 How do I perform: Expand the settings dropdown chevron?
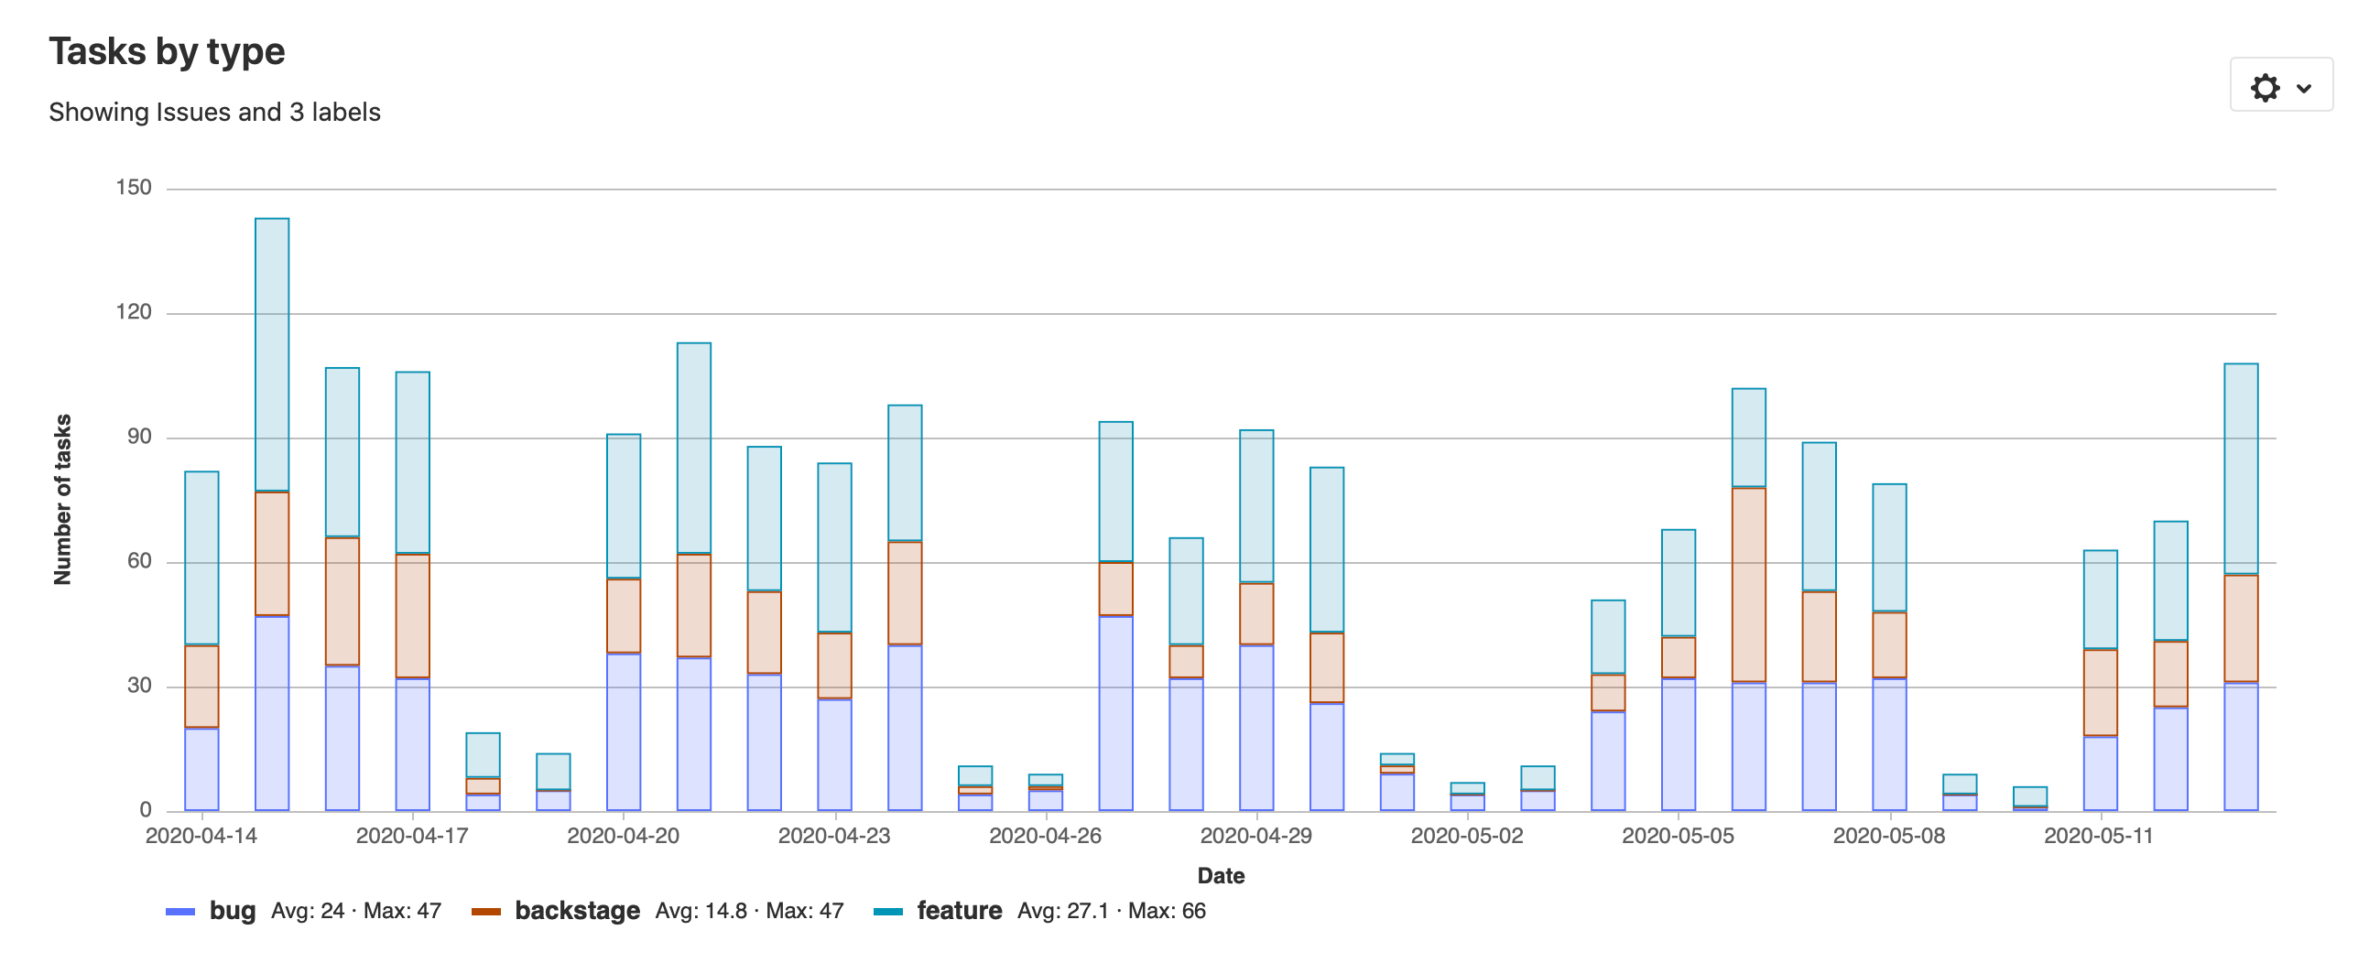coord(2304,87)
